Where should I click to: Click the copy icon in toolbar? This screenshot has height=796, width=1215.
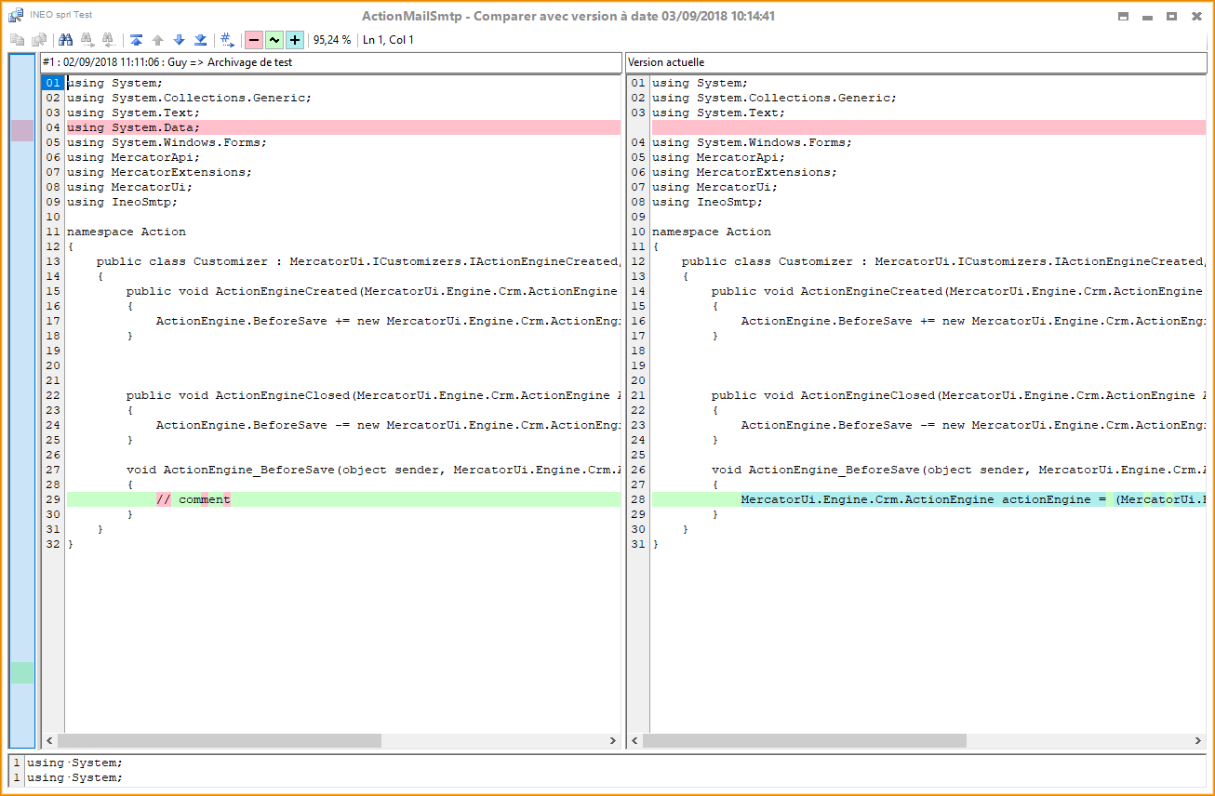point(17,40)
